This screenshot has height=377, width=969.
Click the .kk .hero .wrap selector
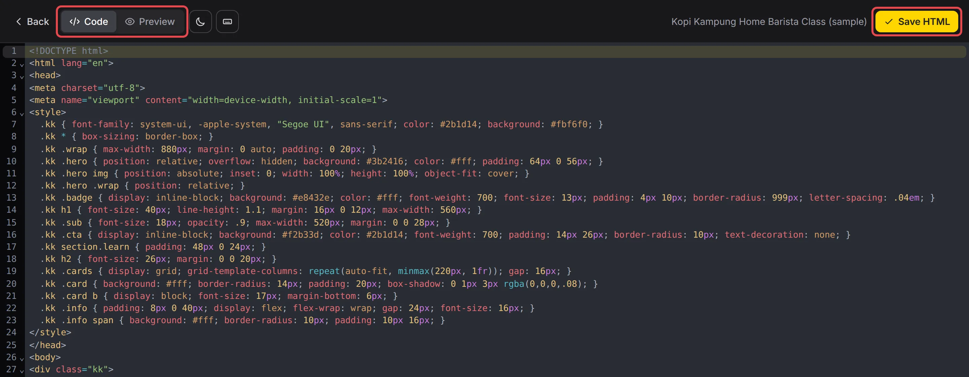(79, 185)
